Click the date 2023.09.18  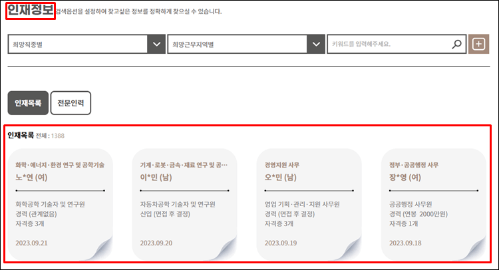[x=405, y=243]
